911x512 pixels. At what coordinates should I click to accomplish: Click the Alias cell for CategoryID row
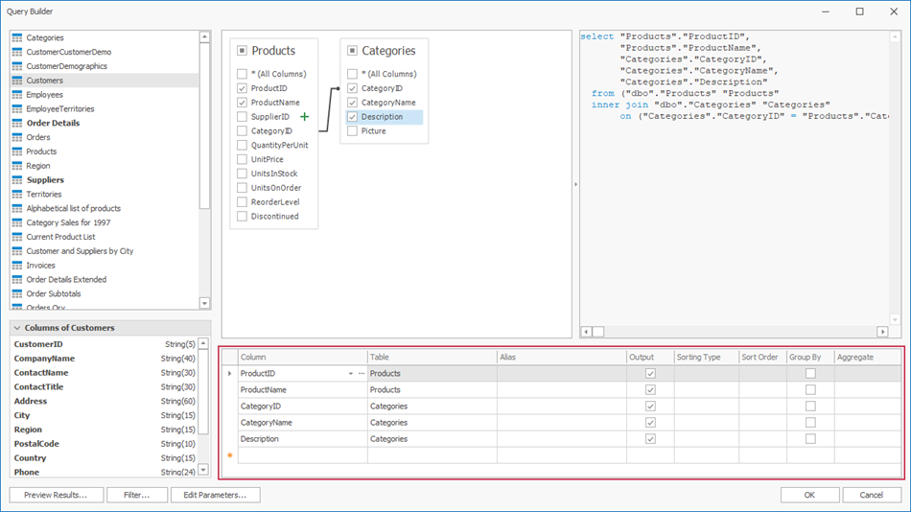click(560, 407)
